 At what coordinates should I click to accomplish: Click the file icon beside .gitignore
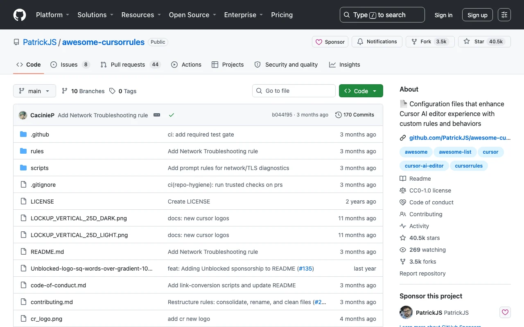(23, 185)
